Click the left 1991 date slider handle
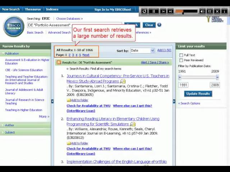This screenshot has height=172, width=230. point(180,77)
